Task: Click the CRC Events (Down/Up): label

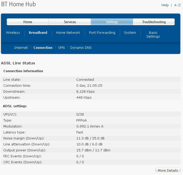Action: [x=23, y=162]
